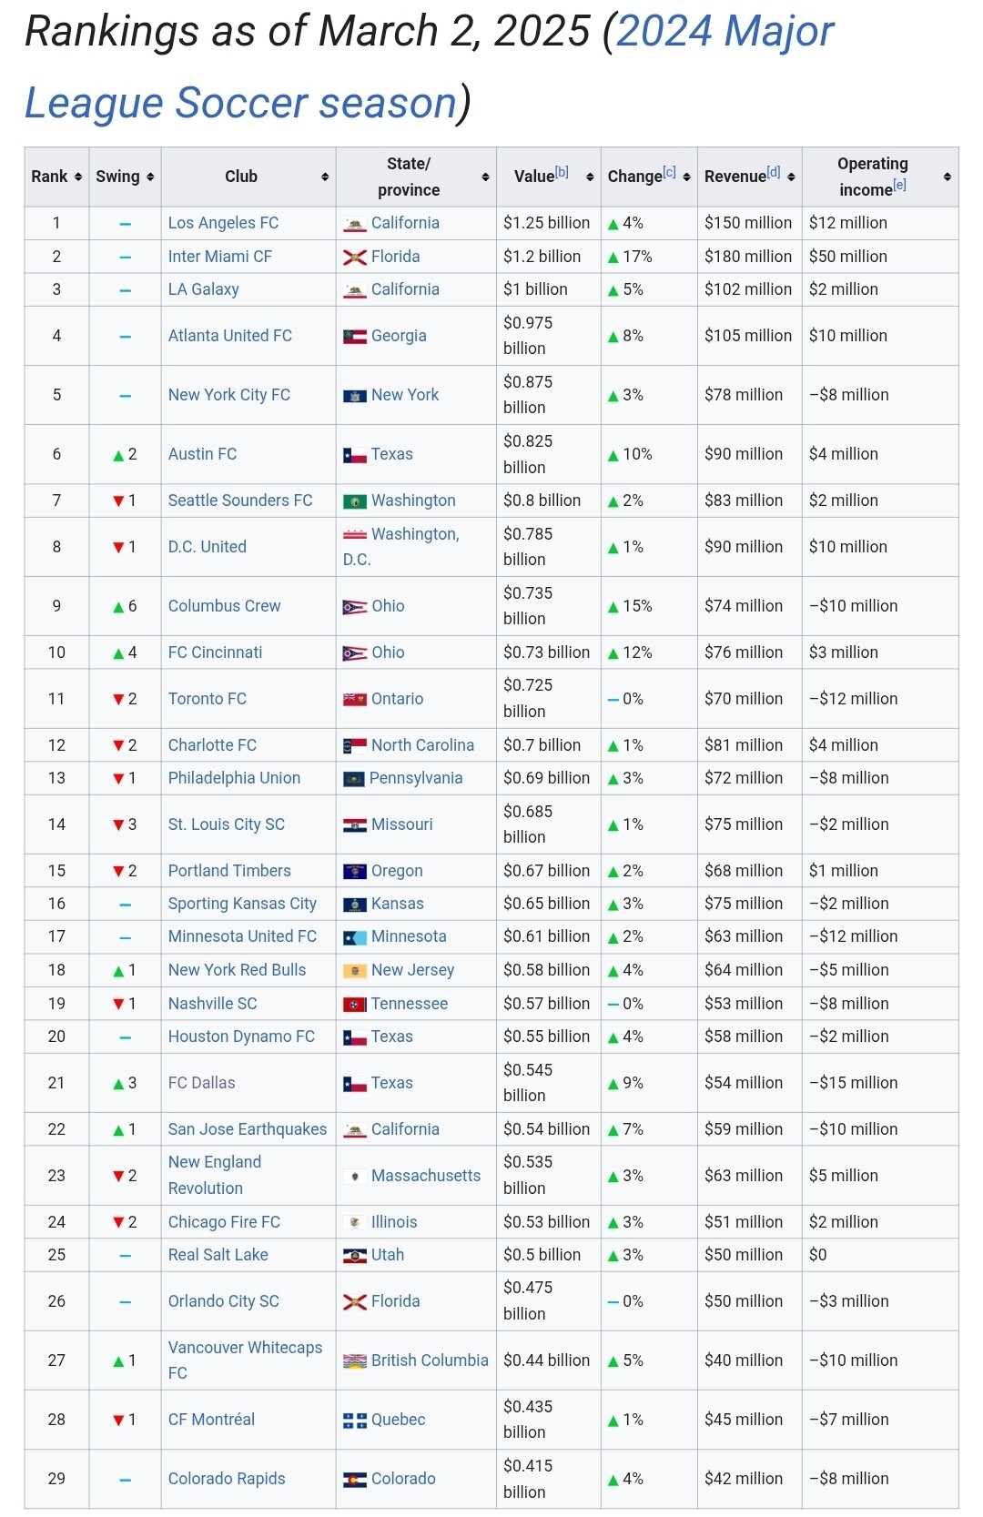Sort table by Value column arrows

(x=590, y=177)
